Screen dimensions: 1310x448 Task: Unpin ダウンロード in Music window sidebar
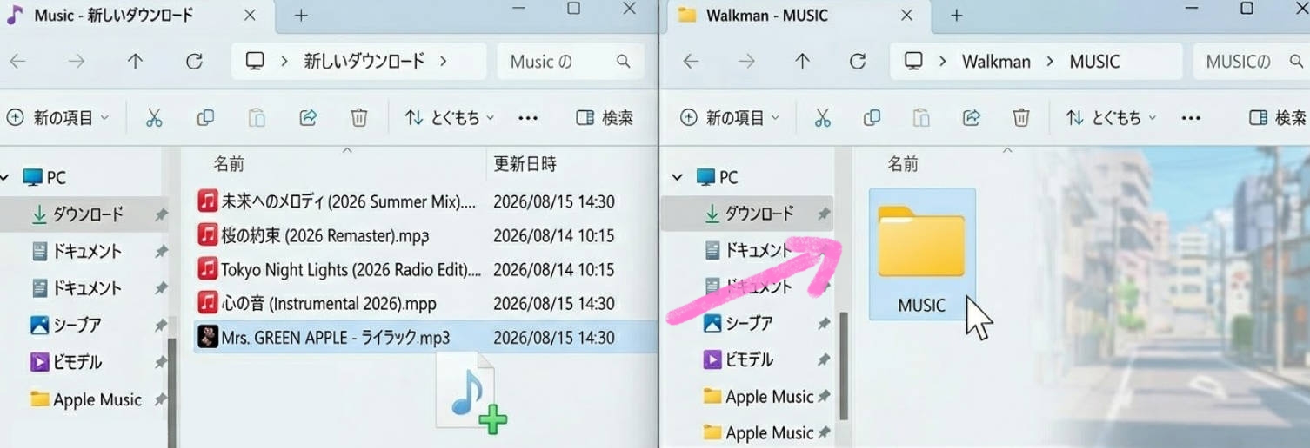[x=161, y=214]
